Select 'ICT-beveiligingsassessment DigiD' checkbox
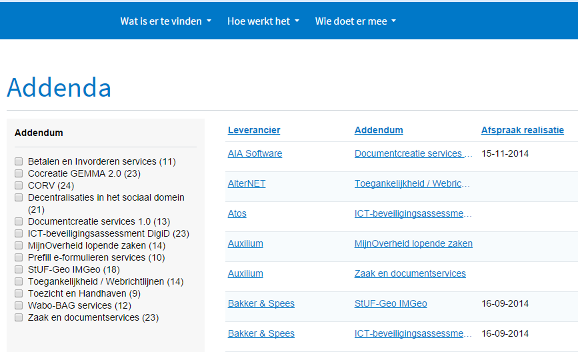 pyautogui.click(x=19, y=233)
